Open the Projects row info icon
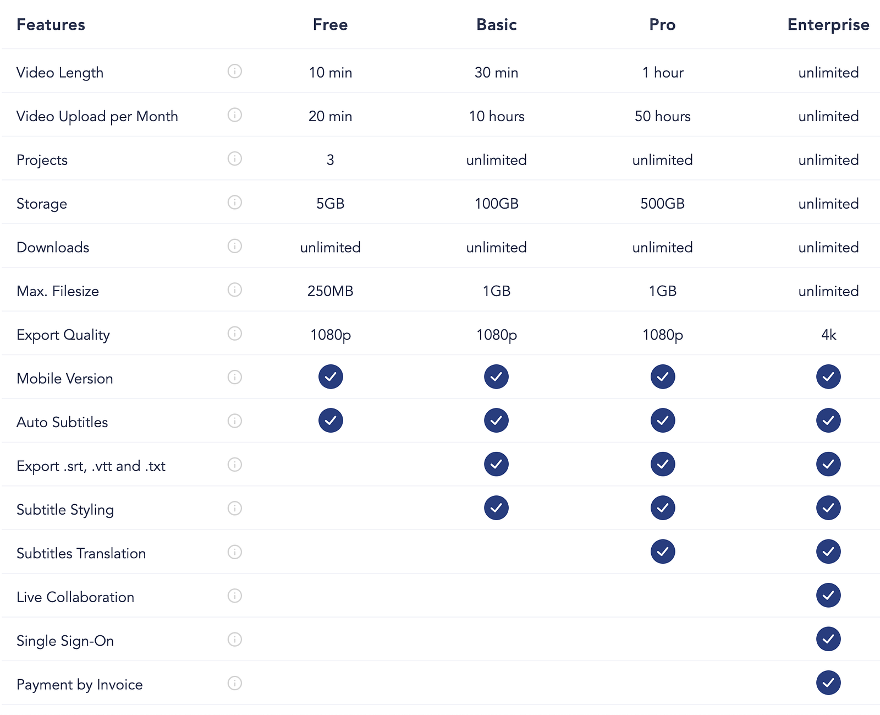 coord(235,159)
